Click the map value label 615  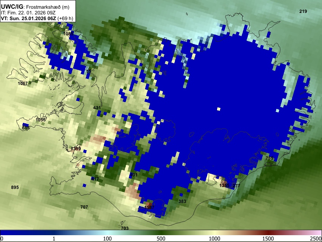pyautogui.click(x=26, y=128)
